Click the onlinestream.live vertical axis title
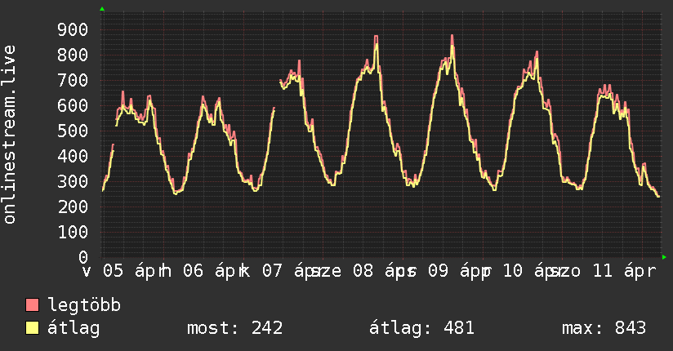 pos(10,135)
